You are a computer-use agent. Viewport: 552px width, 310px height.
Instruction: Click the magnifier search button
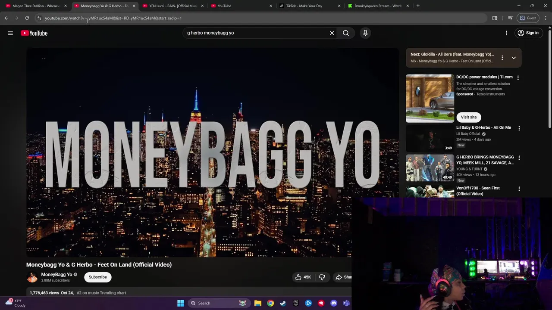click(346, 33)
